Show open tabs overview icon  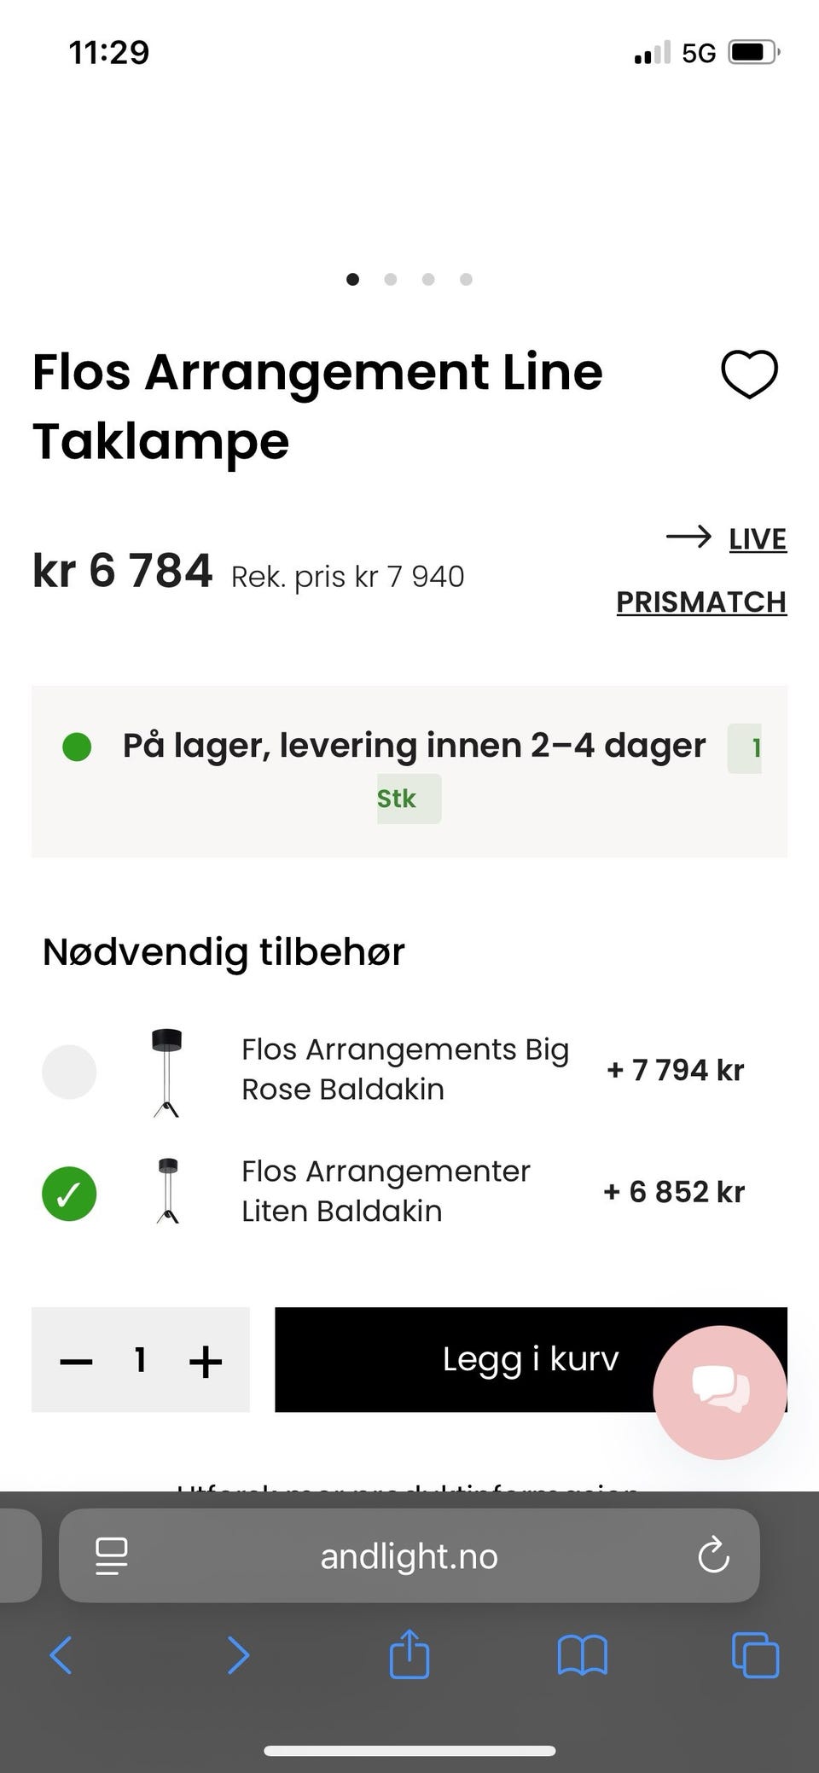[755, 1655]
